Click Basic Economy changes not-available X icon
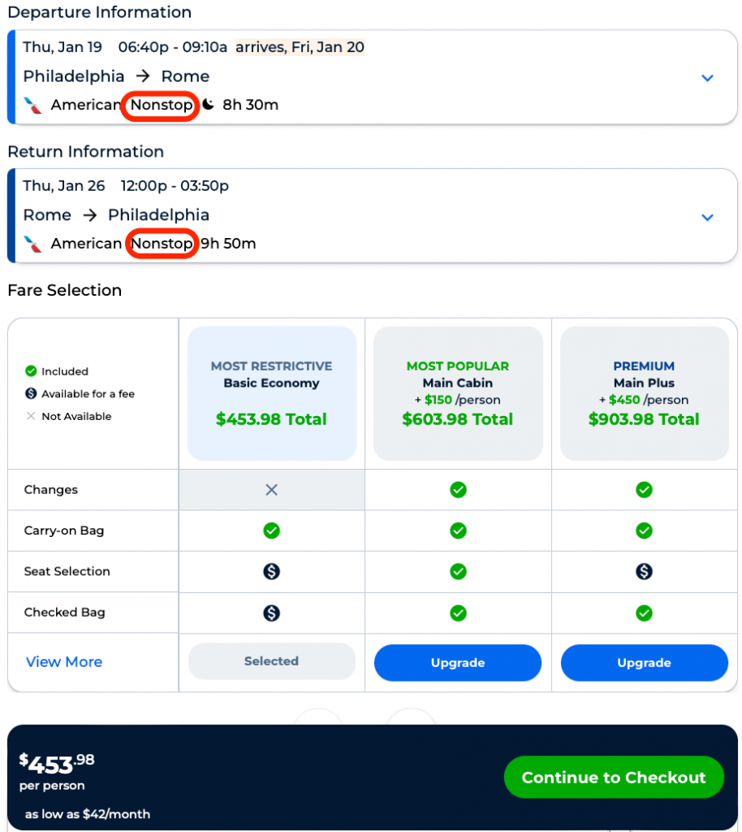The width and height of the screenshot is (742, 832). tap(272, 490)
